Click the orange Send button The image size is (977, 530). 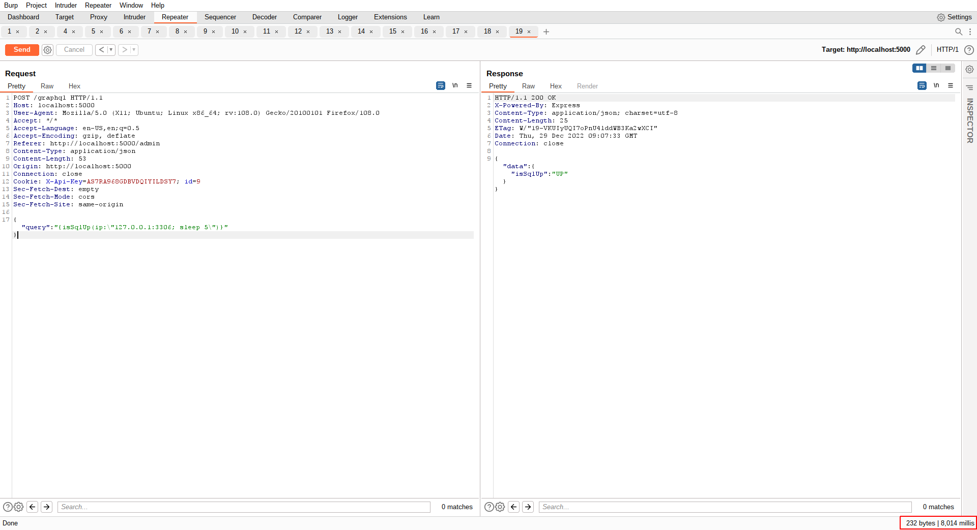(x=22, y=50)
